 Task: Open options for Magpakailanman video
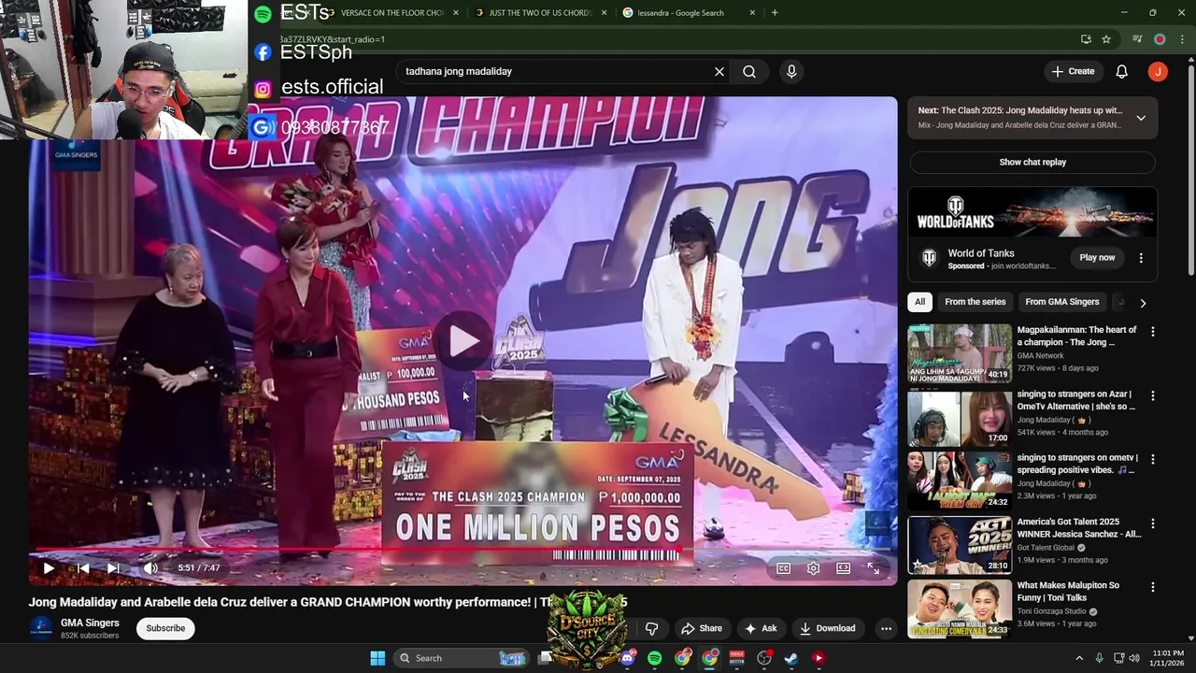pos(1152,332)
